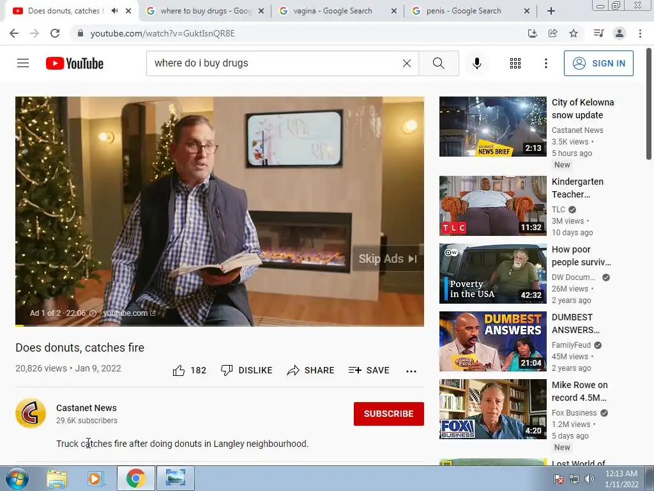
Task: Open Kindergarten Teacher TLC video thumbnail
Action: 493,206
